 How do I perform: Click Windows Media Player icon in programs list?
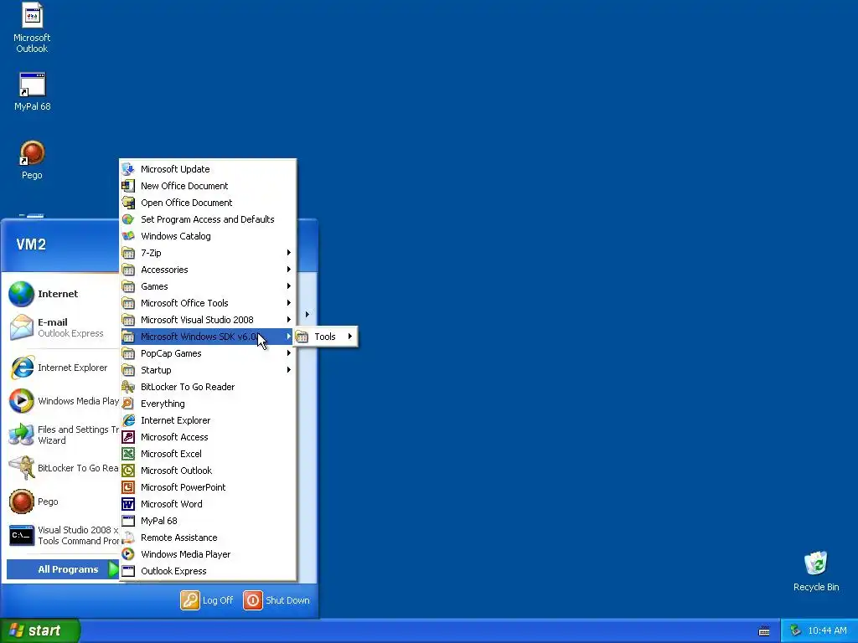point(128,554)
